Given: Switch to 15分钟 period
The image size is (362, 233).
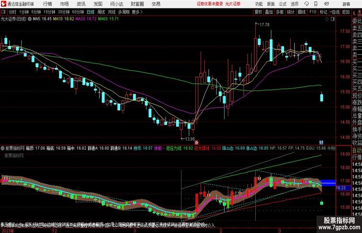Looking at the screenshot, I should (x=49, y=12).
